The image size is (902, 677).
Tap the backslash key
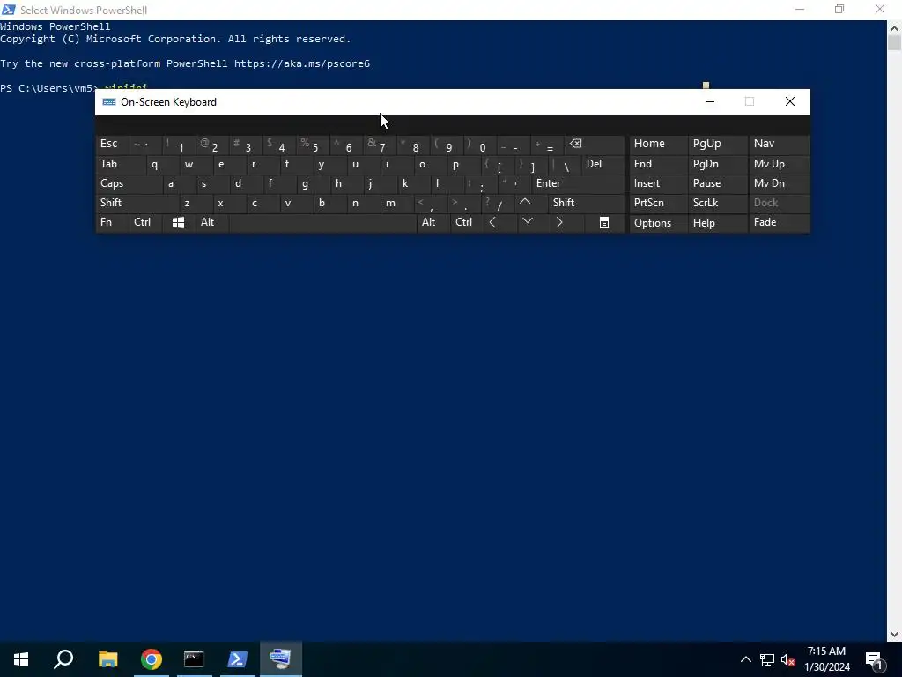click(x=565, y=164)
